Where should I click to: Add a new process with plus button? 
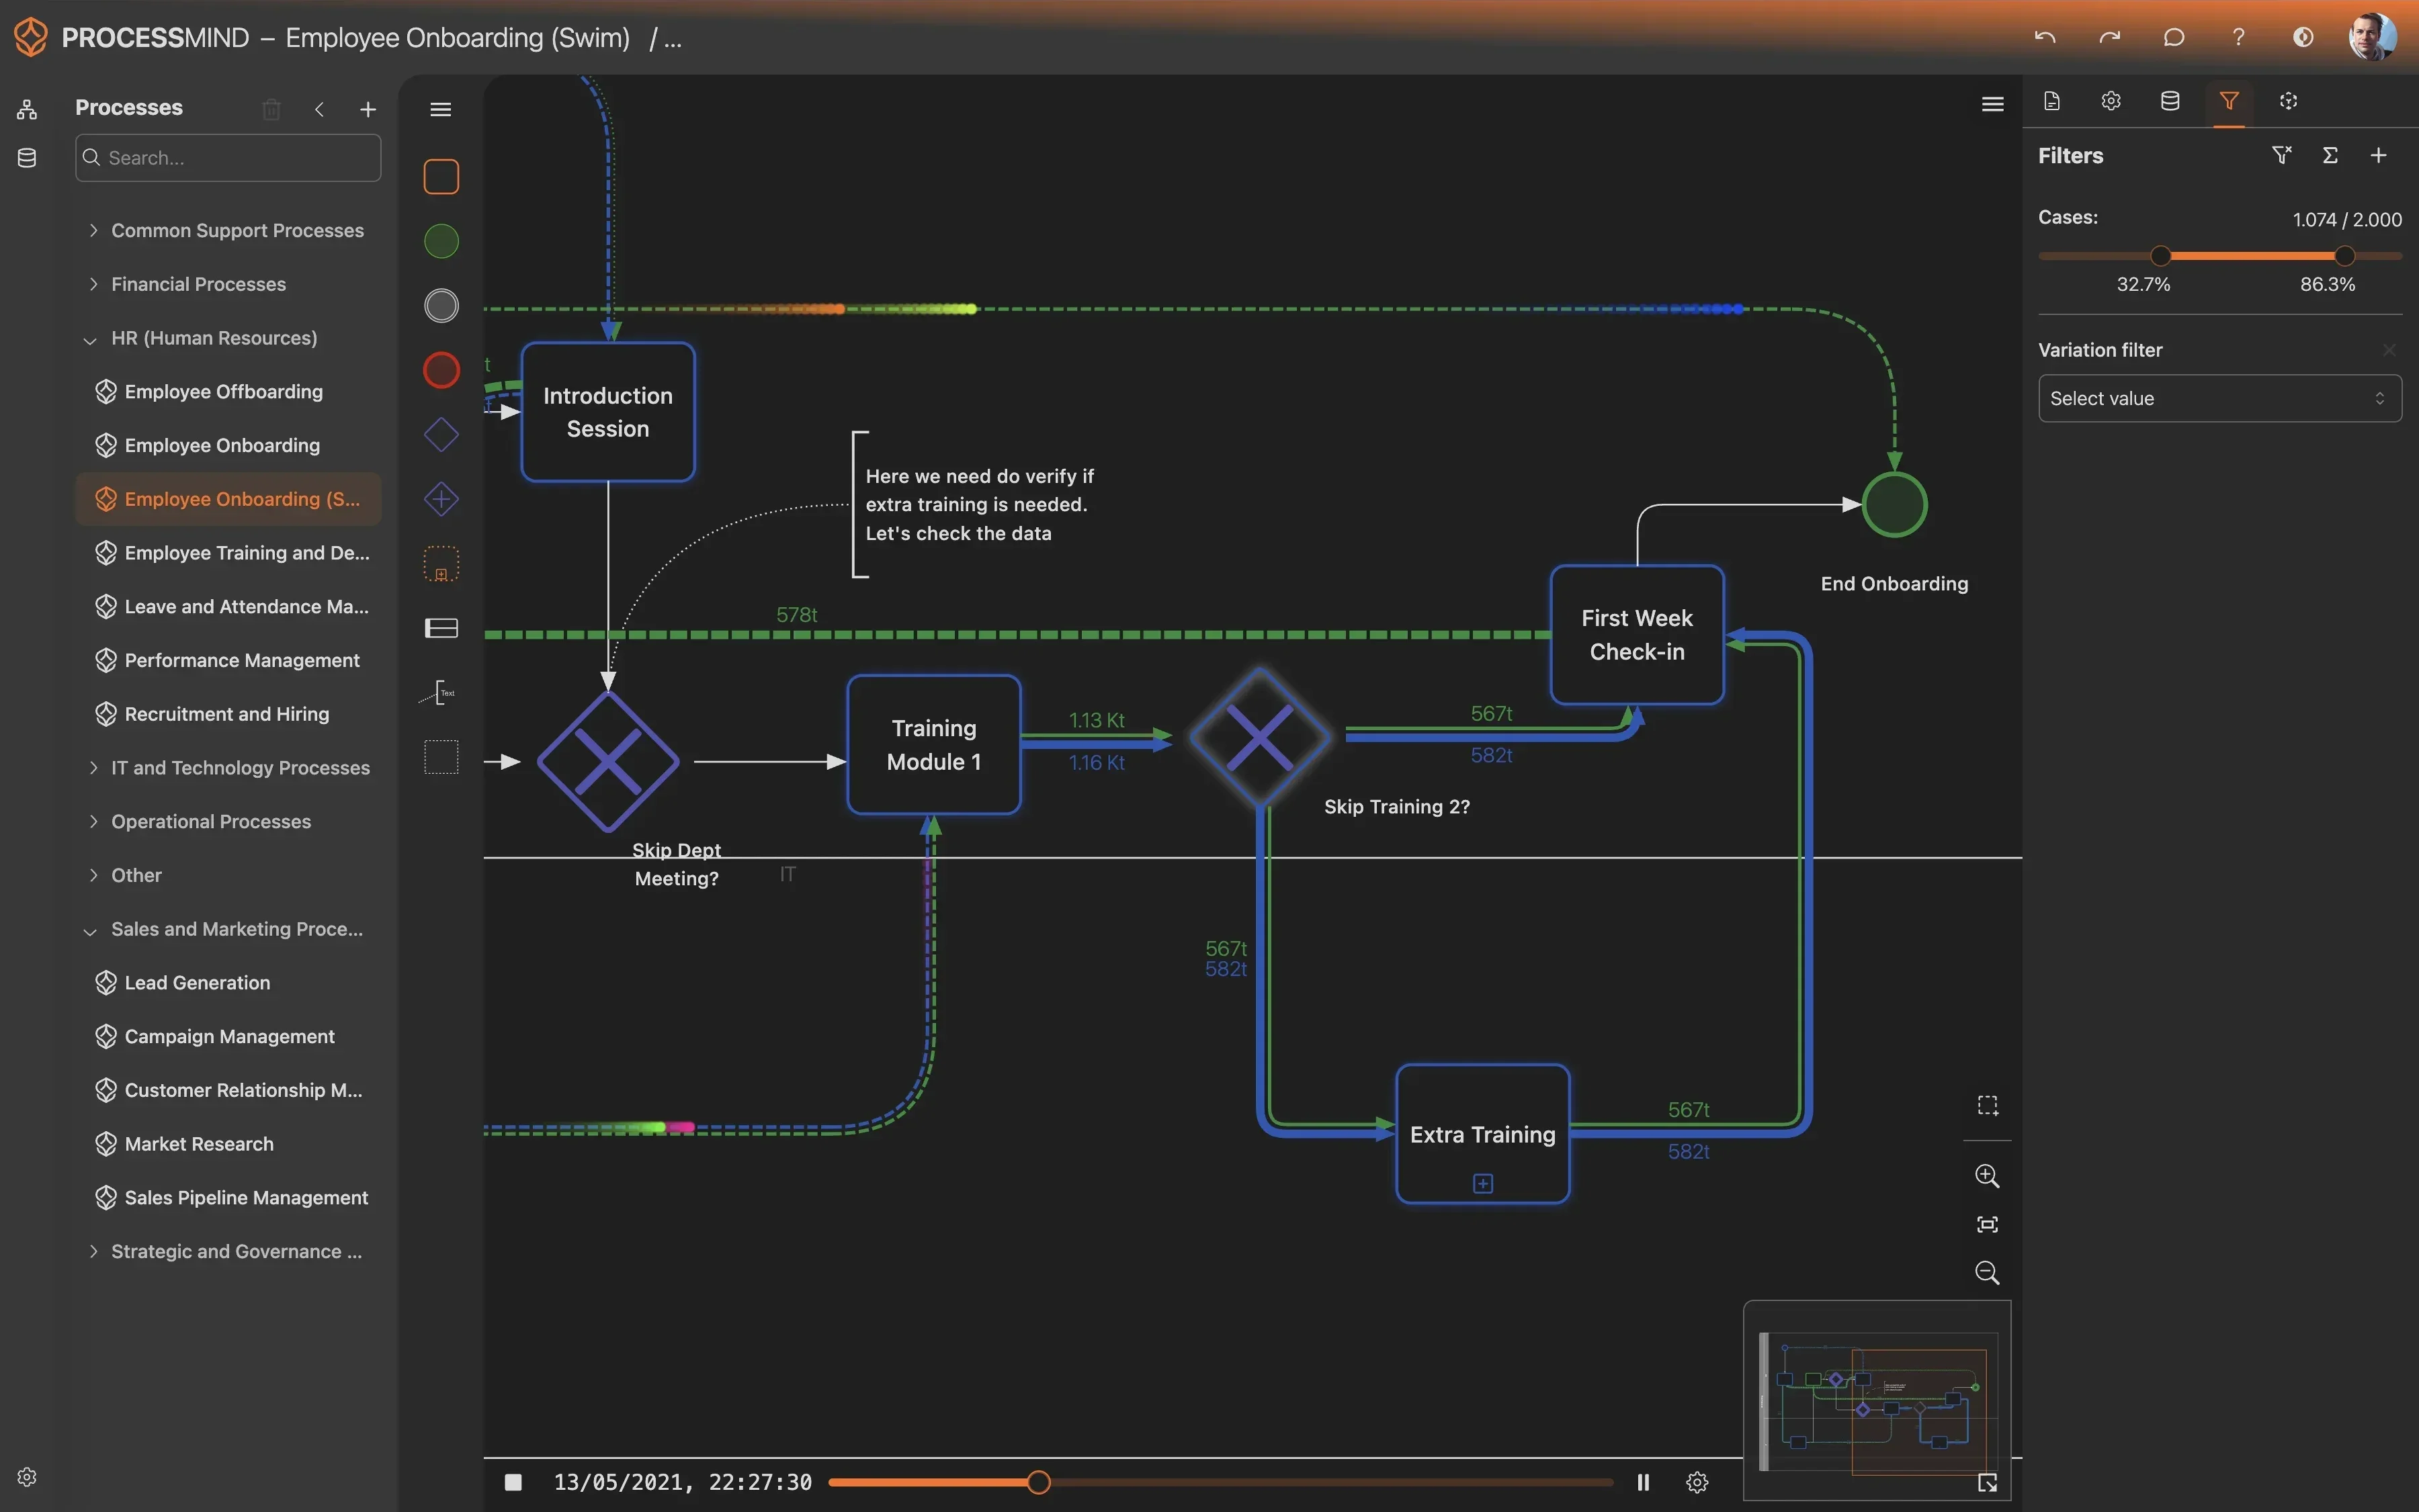point(368,109)
